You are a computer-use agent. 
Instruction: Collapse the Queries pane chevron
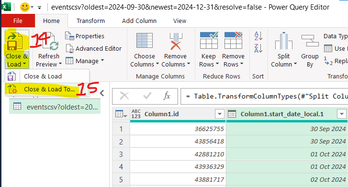coord(102,93)
